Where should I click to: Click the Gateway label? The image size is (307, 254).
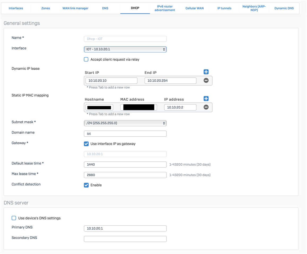click(20, 143)
